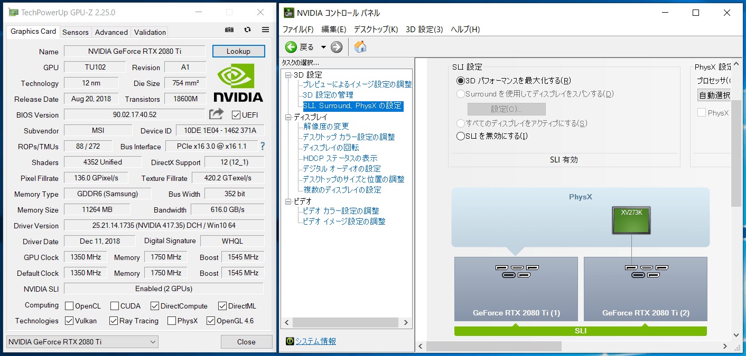Select 解像度の変更 tree item
Viewport: 746px width, 356px height.
click(325, 127)
